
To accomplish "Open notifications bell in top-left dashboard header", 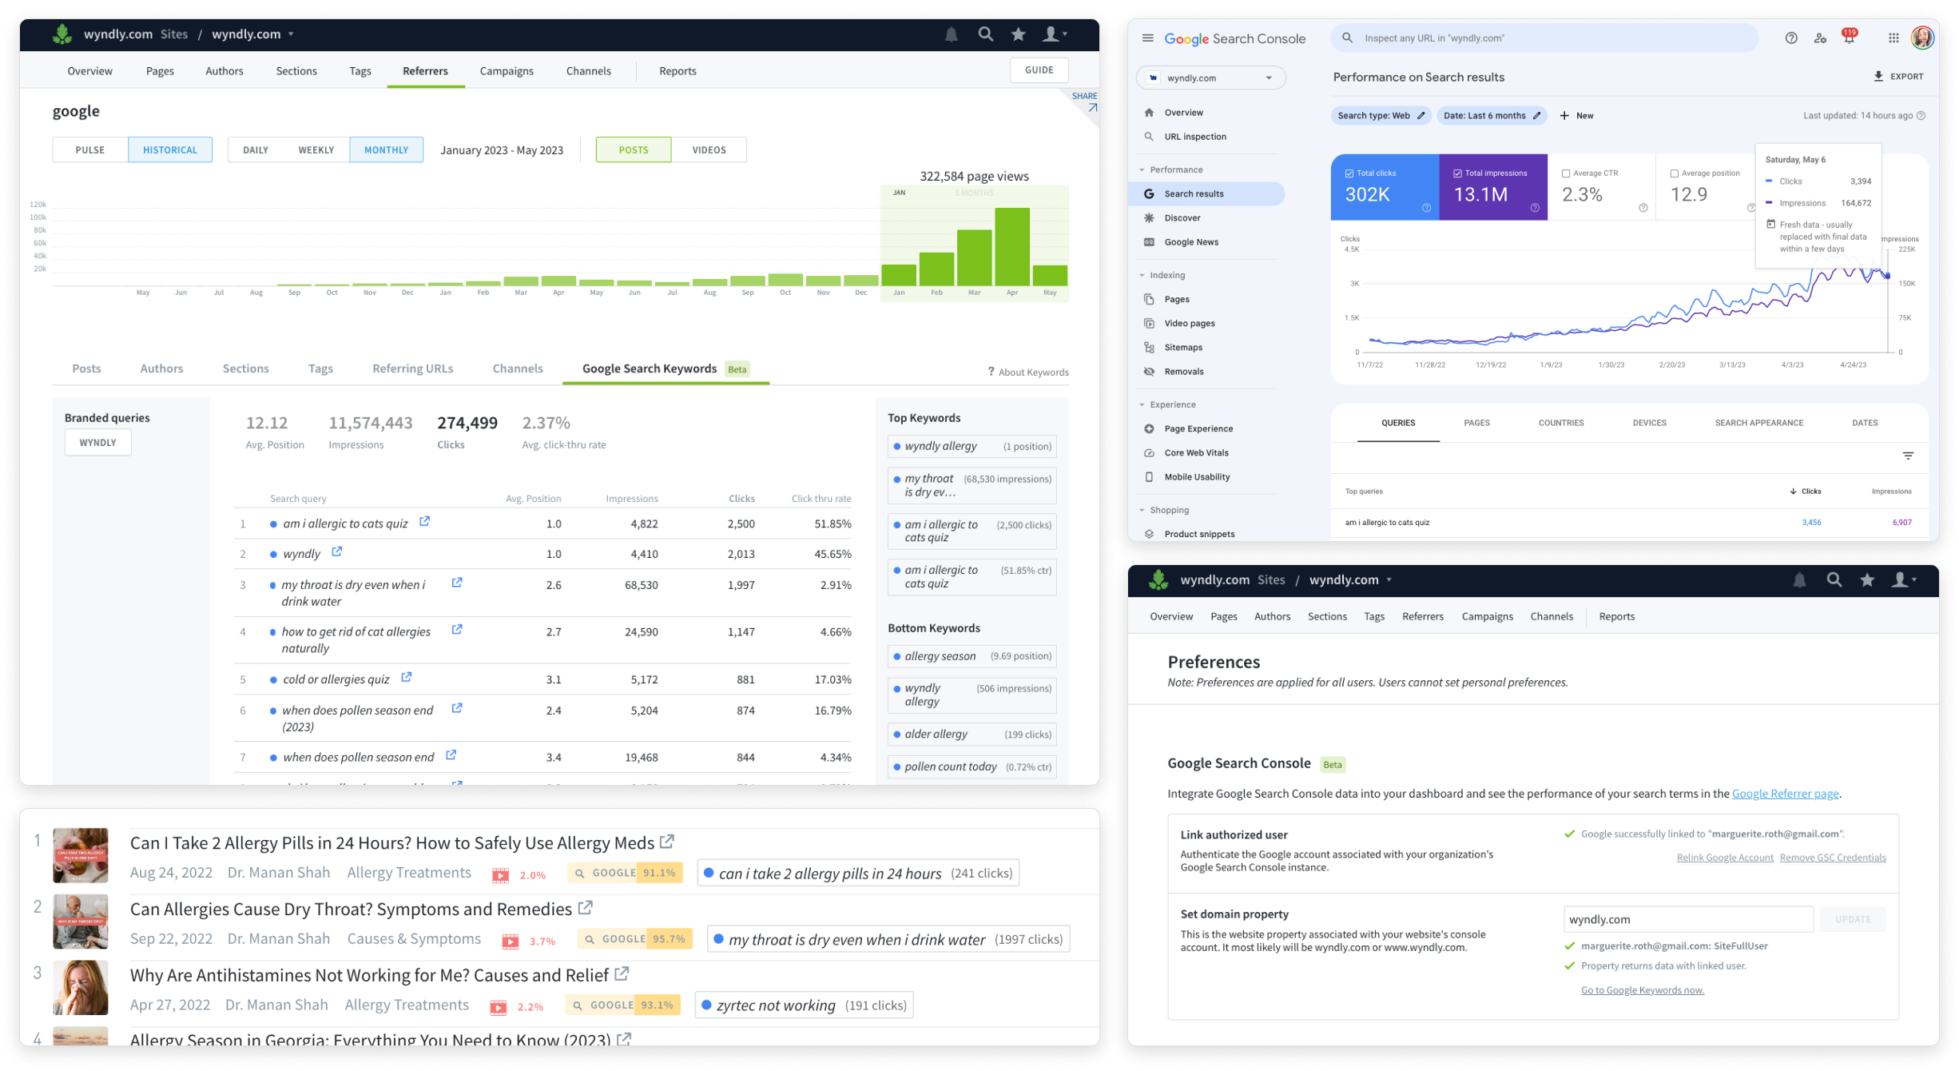I will pos(951,34).
